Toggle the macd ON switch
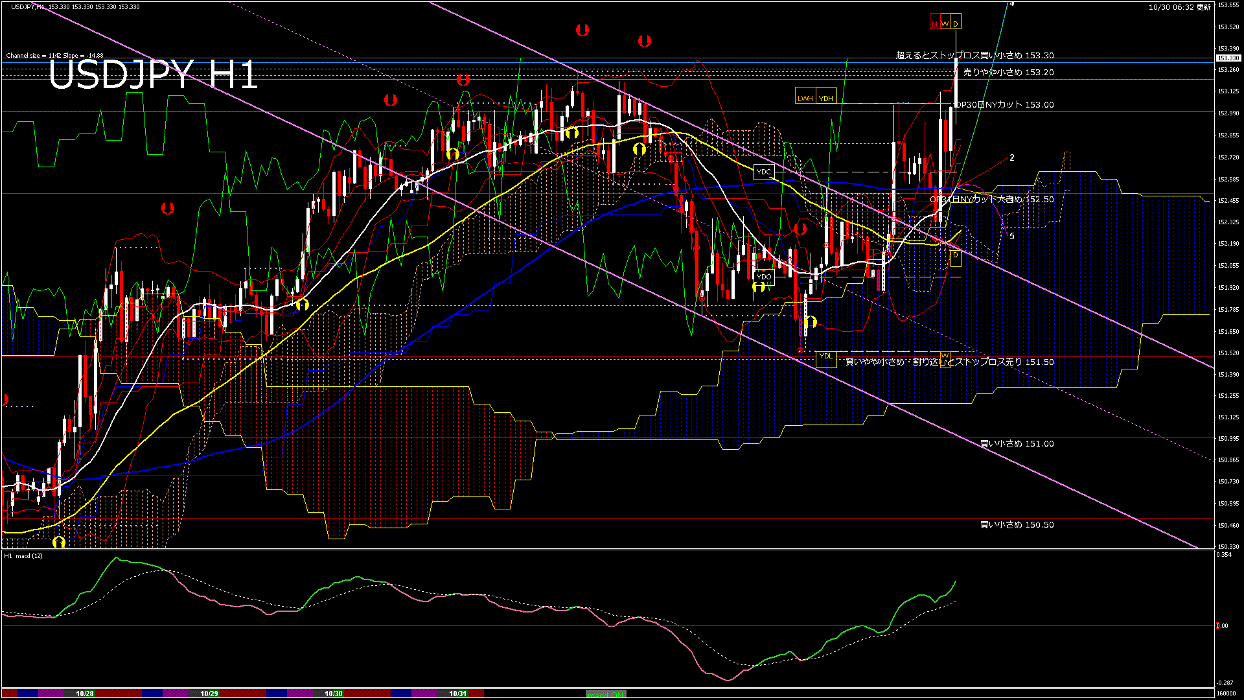 pyautogui.click(x=605, y=694)
